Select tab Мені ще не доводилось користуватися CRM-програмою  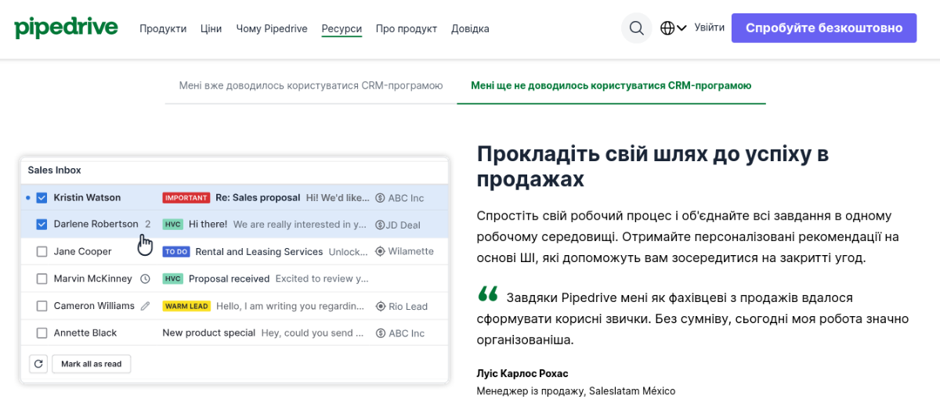(x=611, y=85)
